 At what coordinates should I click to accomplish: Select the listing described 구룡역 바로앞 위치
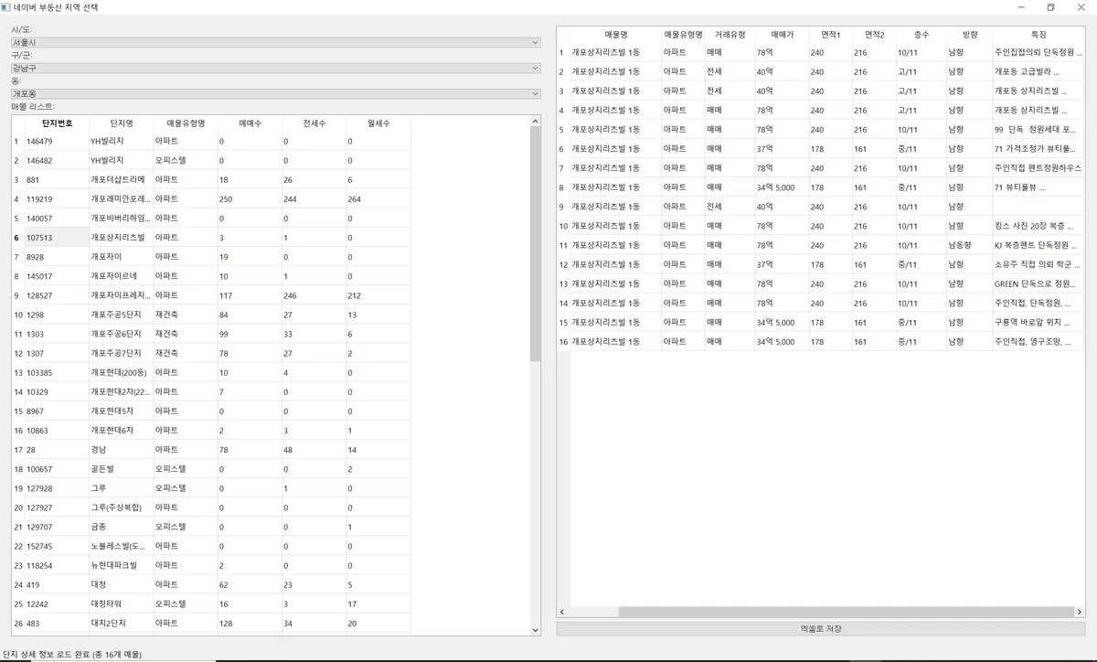(x=1038, y=322)
